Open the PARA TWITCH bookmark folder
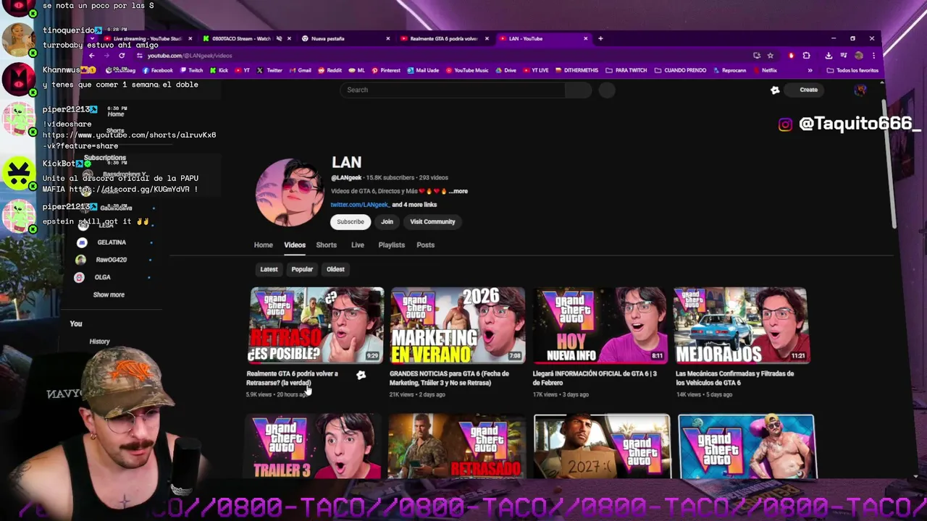The width and height of the screenshot is (927, 521). [627, 70]
